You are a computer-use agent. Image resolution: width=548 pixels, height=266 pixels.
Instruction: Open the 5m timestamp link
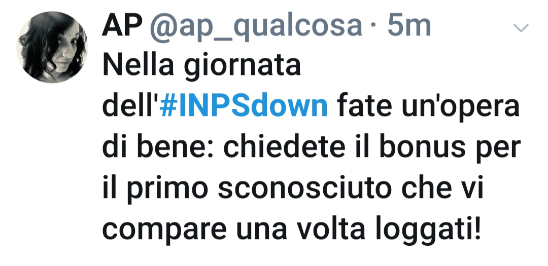point(409,26)
